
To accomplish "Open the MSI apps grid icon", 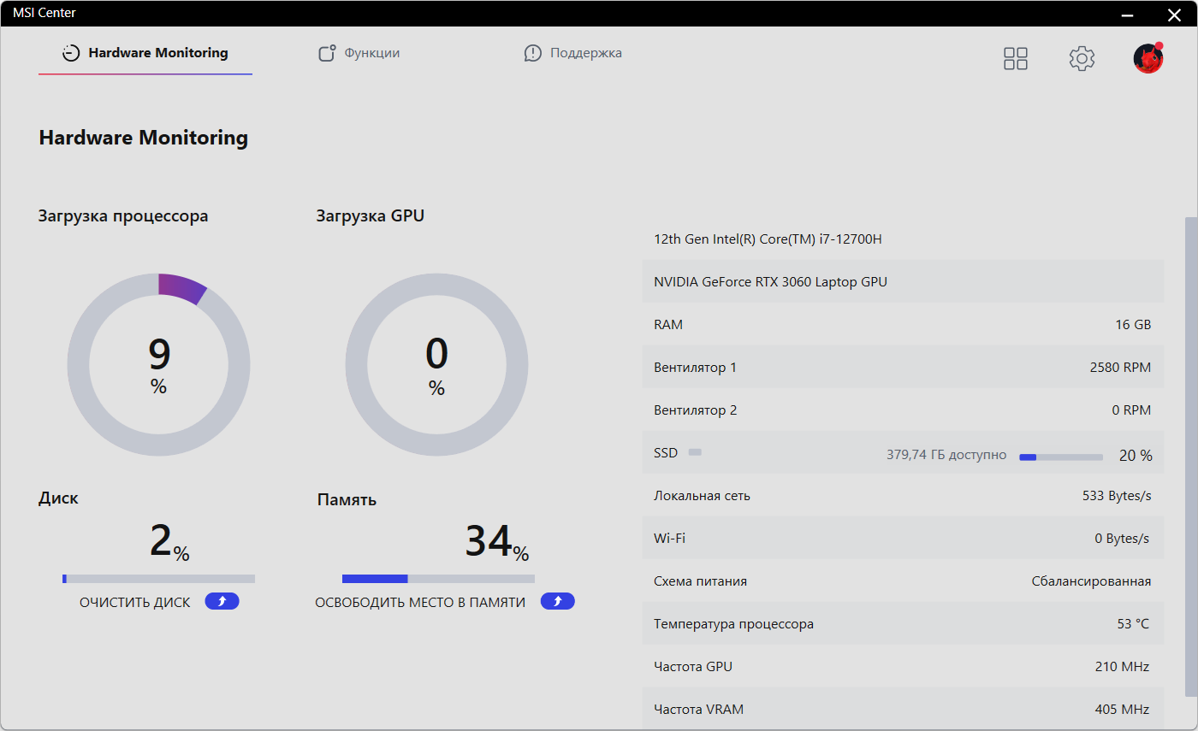I will tap(1016, 58).
